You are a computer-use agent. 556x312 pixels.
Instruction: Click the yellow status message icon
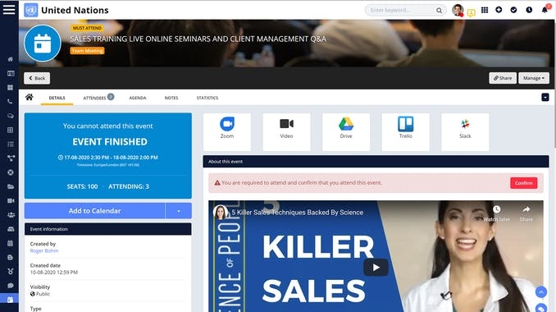471,13
